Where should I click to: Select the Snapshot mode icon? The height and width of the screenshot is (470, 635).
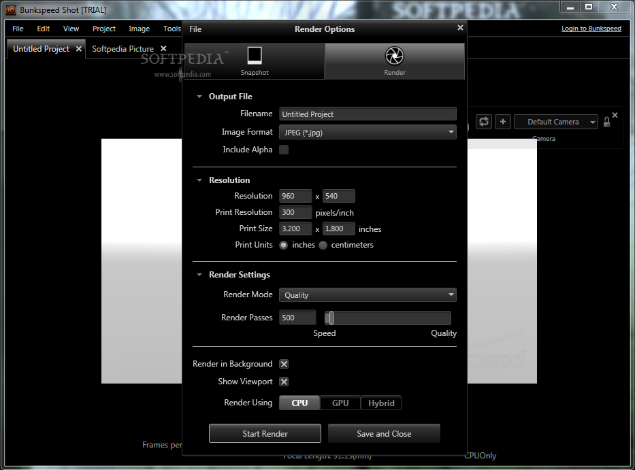click(255, 56)
